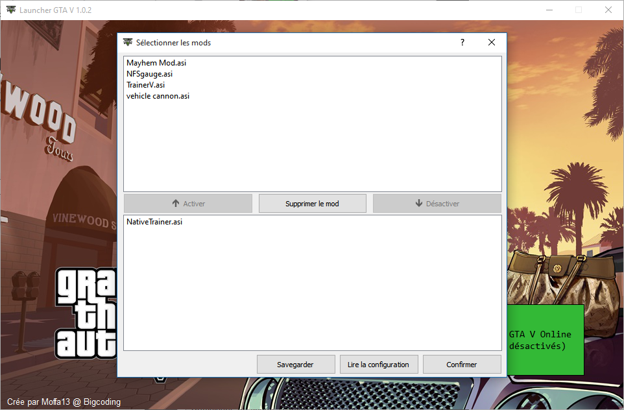The height and width of the screenshot is (410, 624).
Task: Pick vehicle cannon.asi from the list
Action: coord(158,96)
